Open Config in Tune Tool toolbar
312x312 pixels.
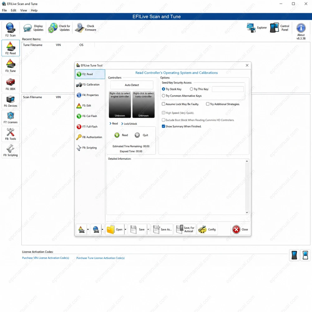207,229
